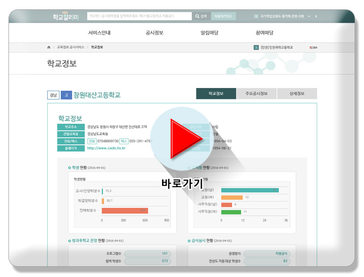The height and width of the screenshot is (277, 364).
Task: Click the 관할교육청 label
Action: pos(71,134)
